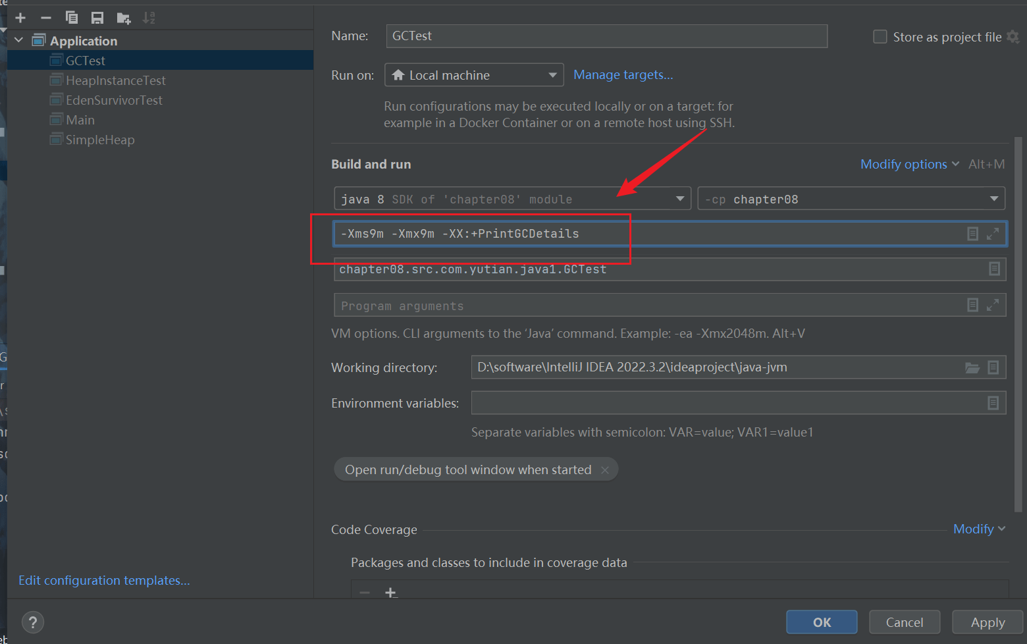
Task: Click the Add New Configuration plus icon
Action: 20,18
